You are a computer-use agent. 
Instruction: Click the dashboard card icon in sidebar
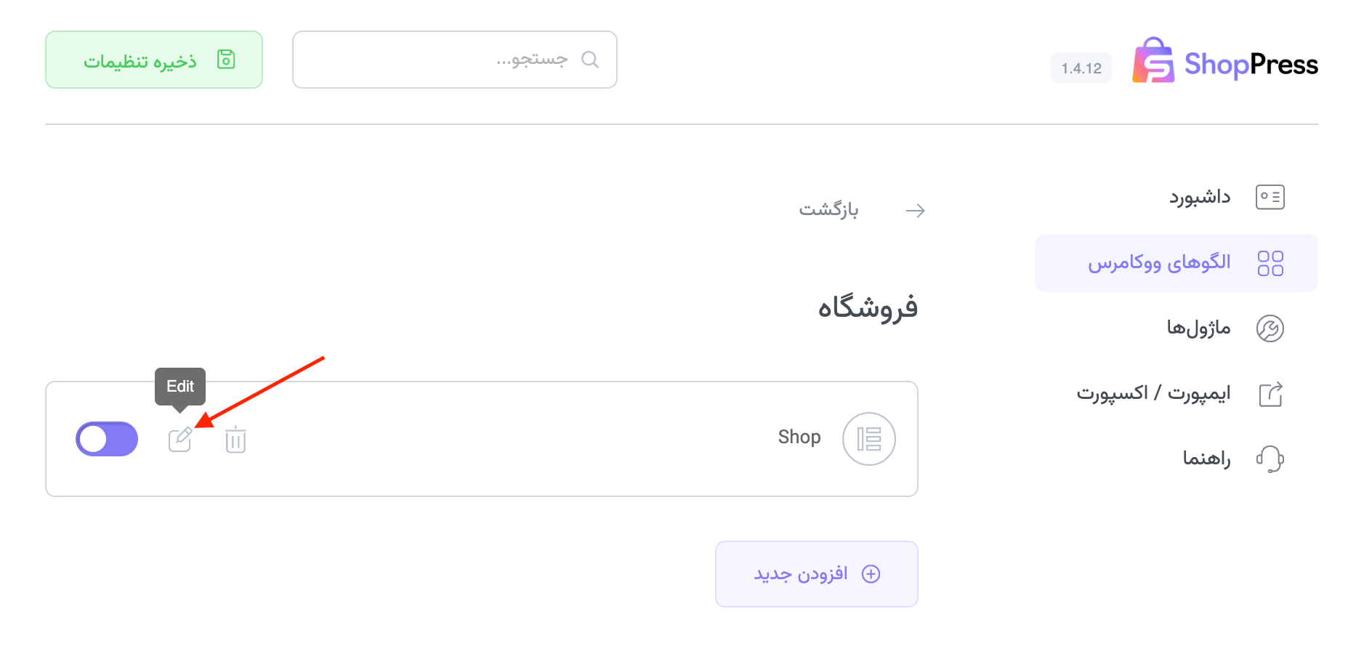[1270, 197]
